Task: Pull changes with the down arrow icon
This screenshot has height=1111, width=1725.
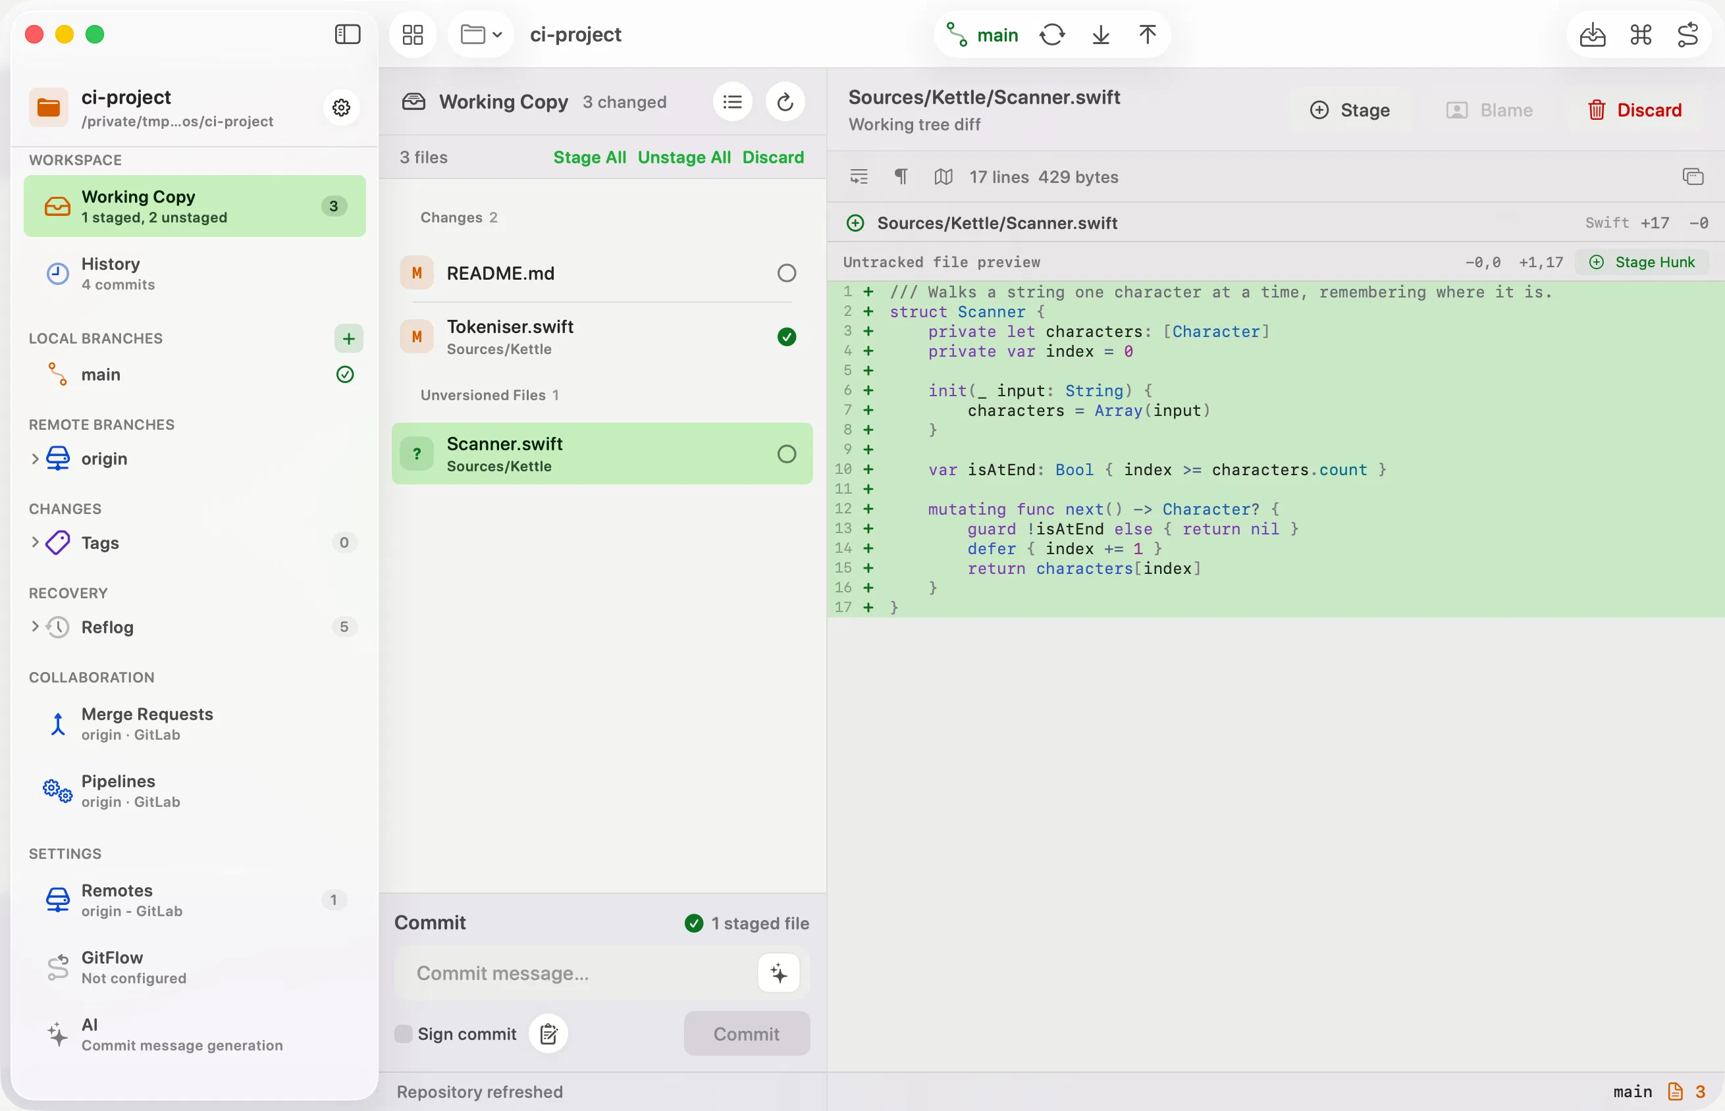Action: [x=1101, y=35]
